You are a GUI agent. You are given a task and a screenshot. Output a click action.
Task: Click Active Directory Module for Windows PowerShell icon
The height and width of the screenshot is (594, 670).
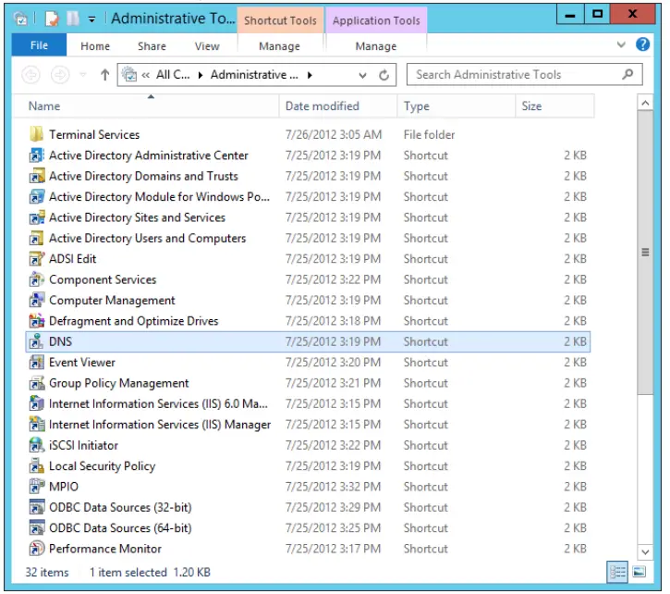pyautogui.click(x=37, y=196)
